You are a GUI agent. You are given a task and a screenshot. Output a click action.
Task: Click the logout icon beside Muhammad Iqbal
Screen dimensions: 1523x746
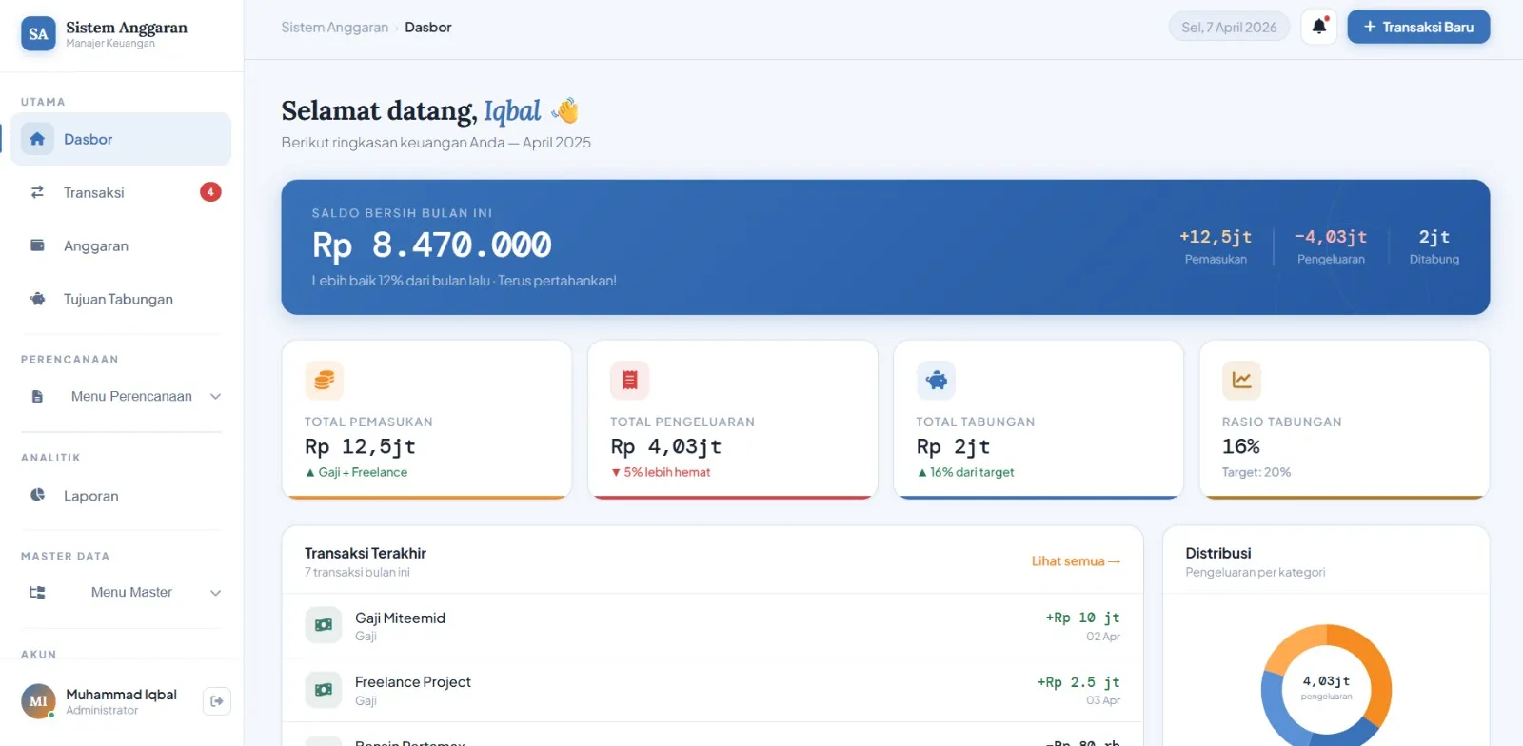click(217, 701)
